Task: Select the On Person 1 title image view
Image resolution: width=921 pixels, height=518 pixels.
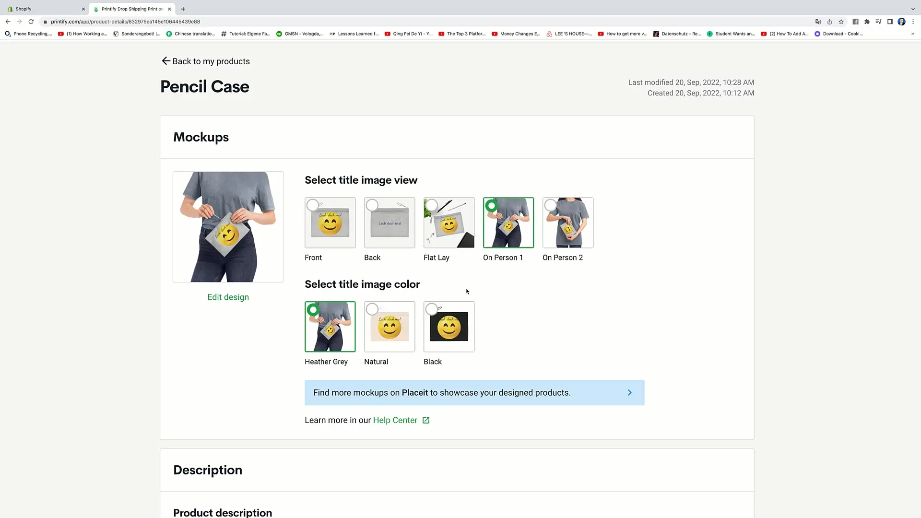Action: coord(508,222)
